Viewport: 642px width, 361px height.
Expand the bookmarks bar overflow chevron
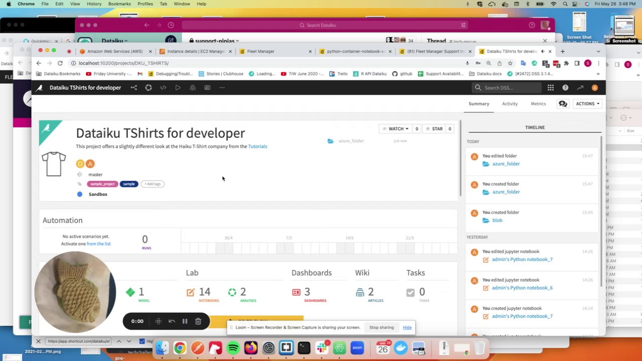pos(597,74)
